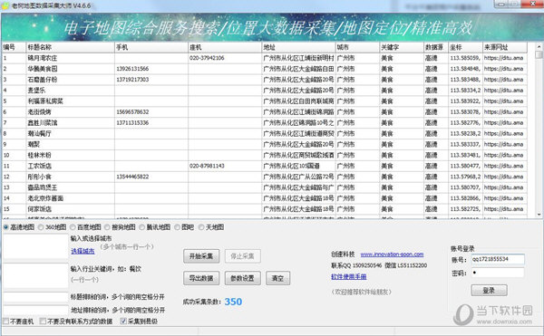
Task: Sort by the 数据源 column header
Action: tap(436, 47)
